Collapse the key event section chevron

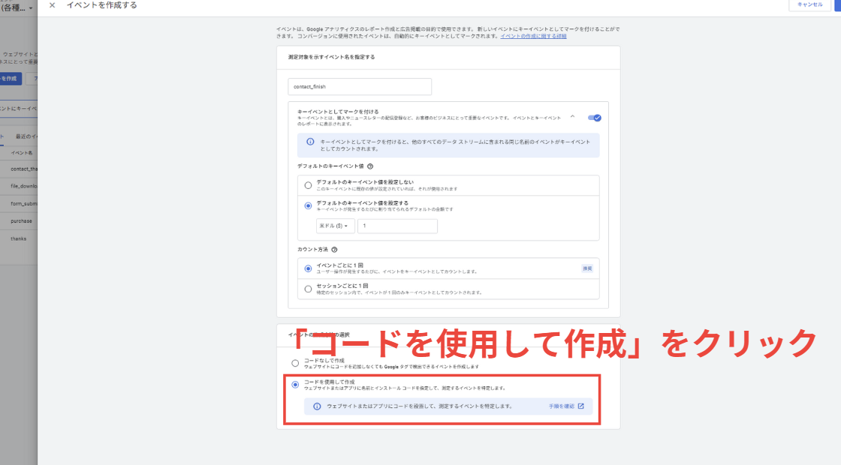[572, 117]
